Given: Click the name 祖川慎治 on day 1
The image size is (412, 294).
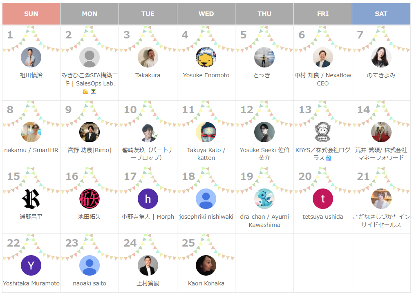Looking at the screenshot, I should point(31,75).
